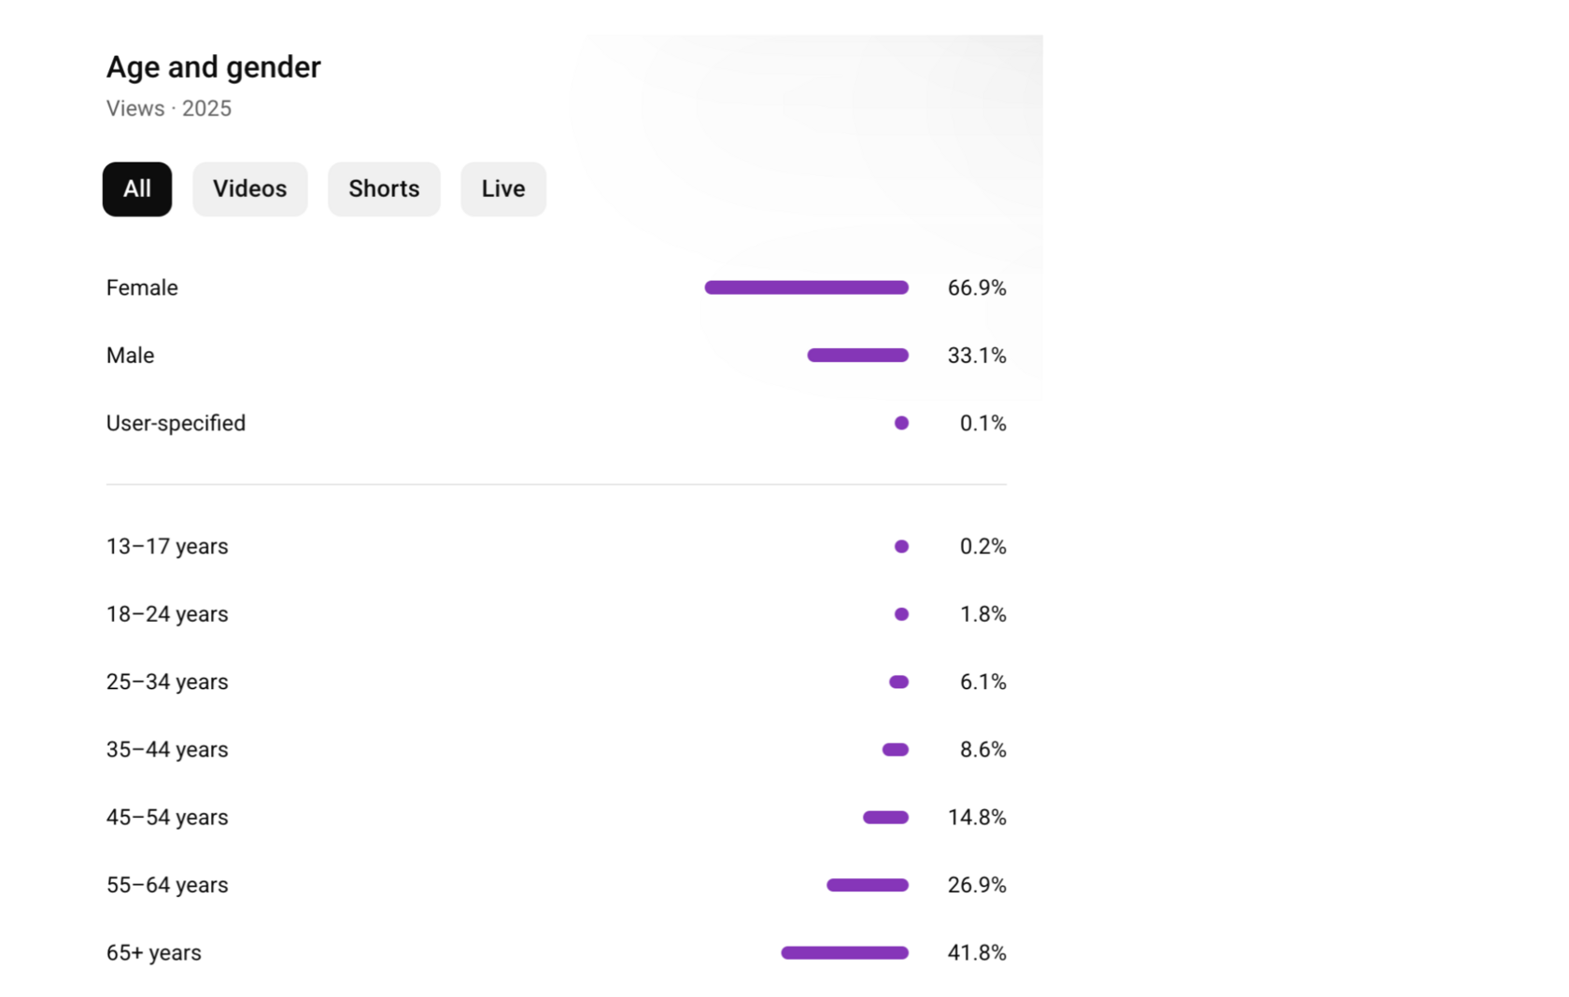
Task: Select the All filter chip
Action: (137, 190)
